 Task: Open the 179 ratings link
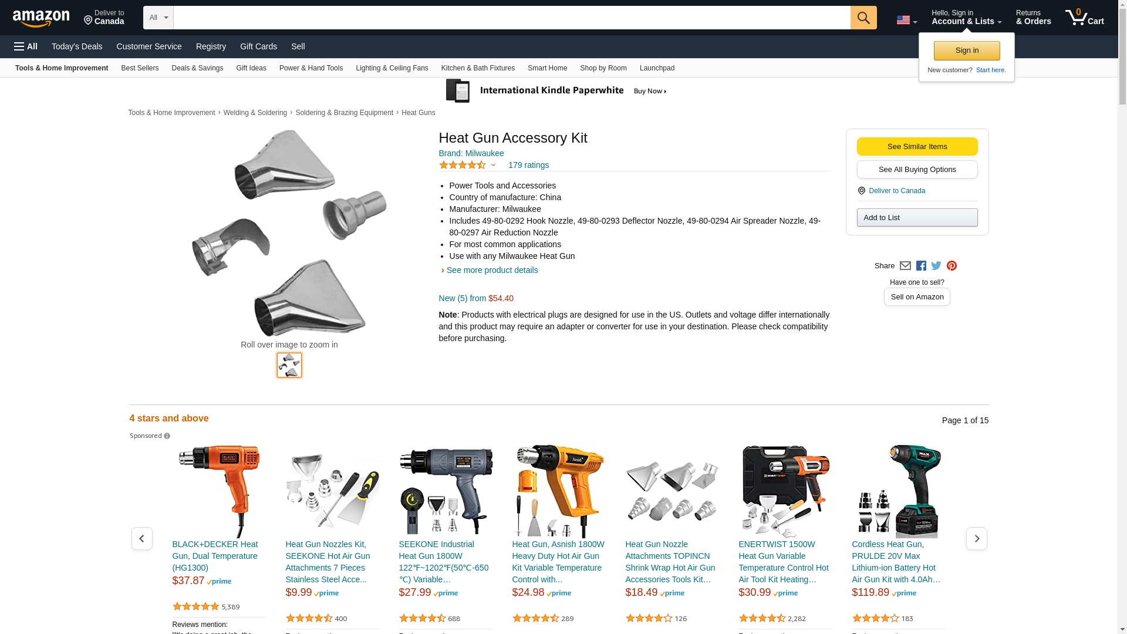(528, 165)
